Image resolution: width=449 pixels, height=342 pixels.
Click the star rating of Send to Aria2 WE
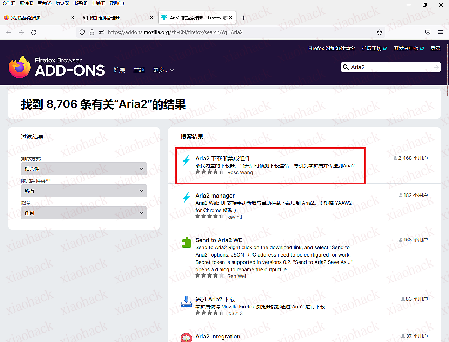click(x=209, y=275)
